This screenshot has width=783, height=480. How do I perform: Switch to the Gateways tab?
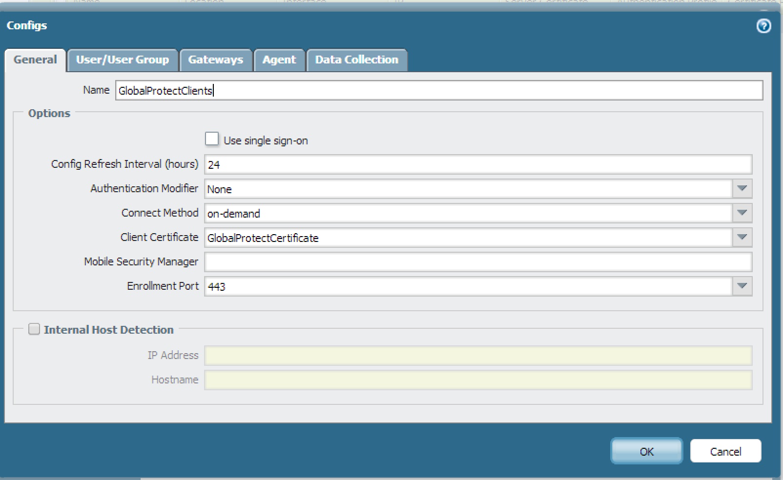[216, 60]
